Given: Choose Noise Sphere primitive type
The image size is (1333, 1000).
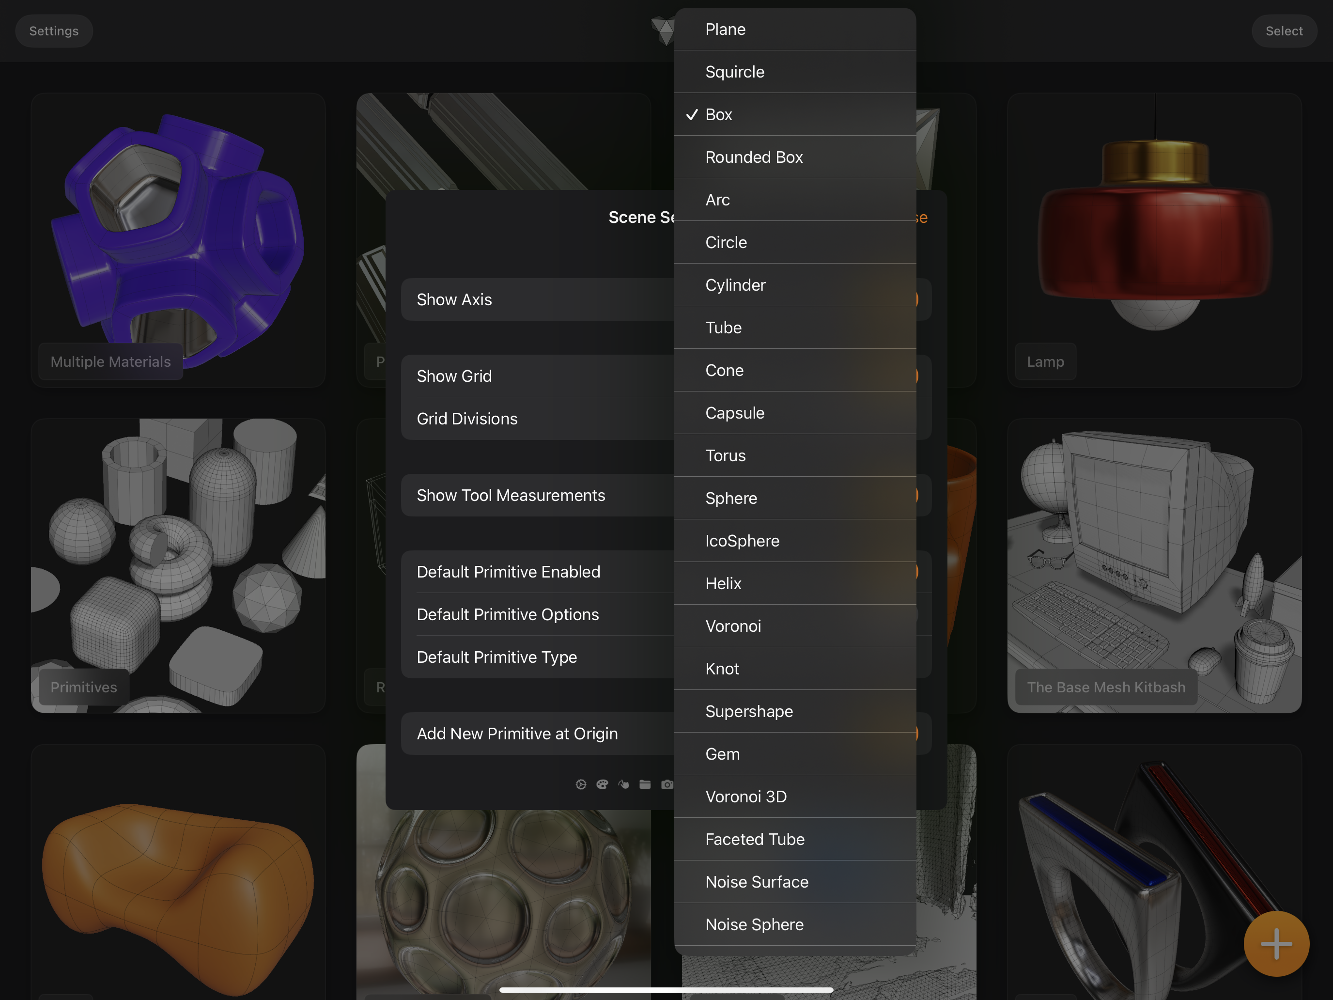Looking at the screenshot, I should 795,924.
